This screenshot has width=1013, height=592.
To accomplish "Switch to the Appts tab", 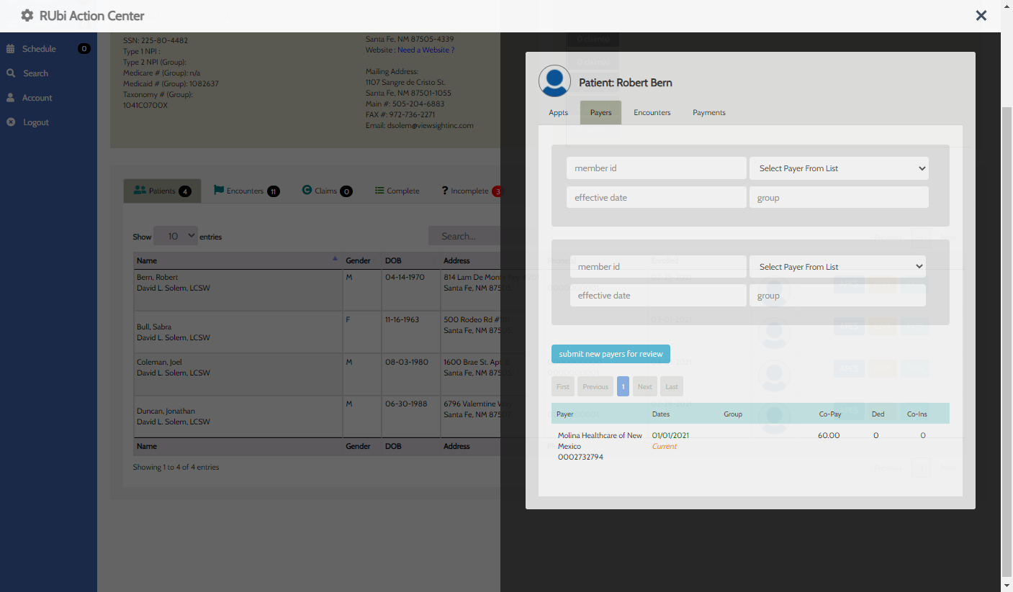I will pos(558,113).
